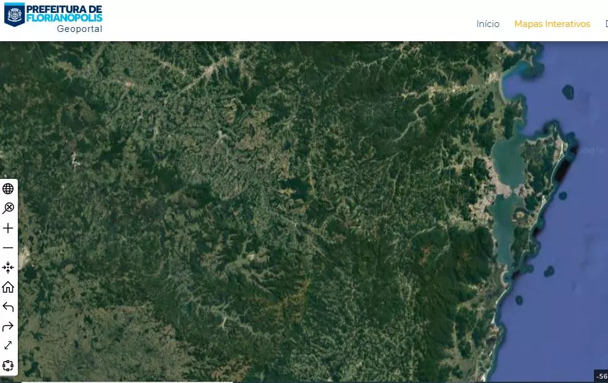Open the Mapas Interativos menu item
This screenshot has width=608, height=383.
point(552,24)
